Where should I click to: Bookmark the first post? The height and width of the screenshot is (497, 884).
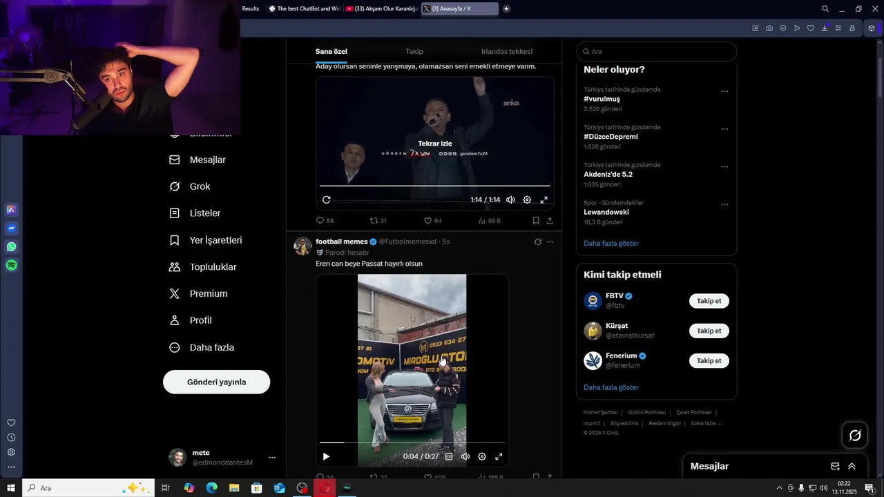(x=536, y=221)
